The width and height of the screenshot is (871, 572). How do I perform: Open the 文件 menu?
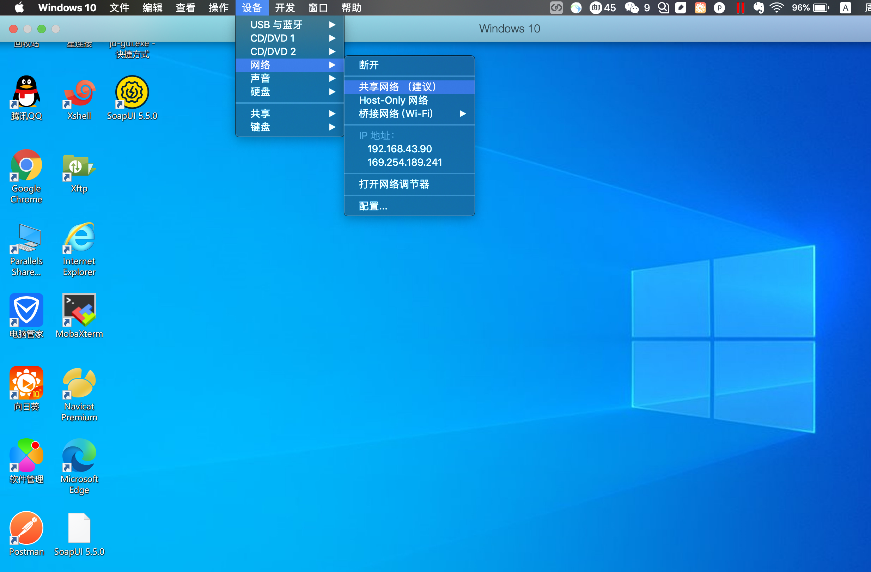pos(119,8)
